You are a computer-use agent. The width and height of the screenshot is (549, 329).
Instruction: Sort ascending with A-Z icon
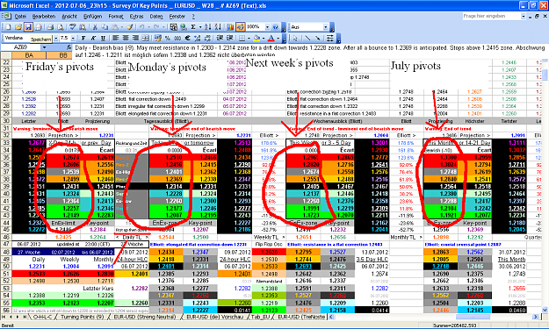pos(207,27)
